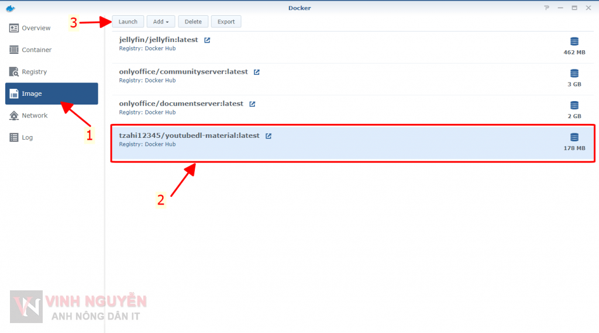Open external link icon next to jellyfin/jellyfin:latest
The image size is (599, 333).
tap(207, 40)
